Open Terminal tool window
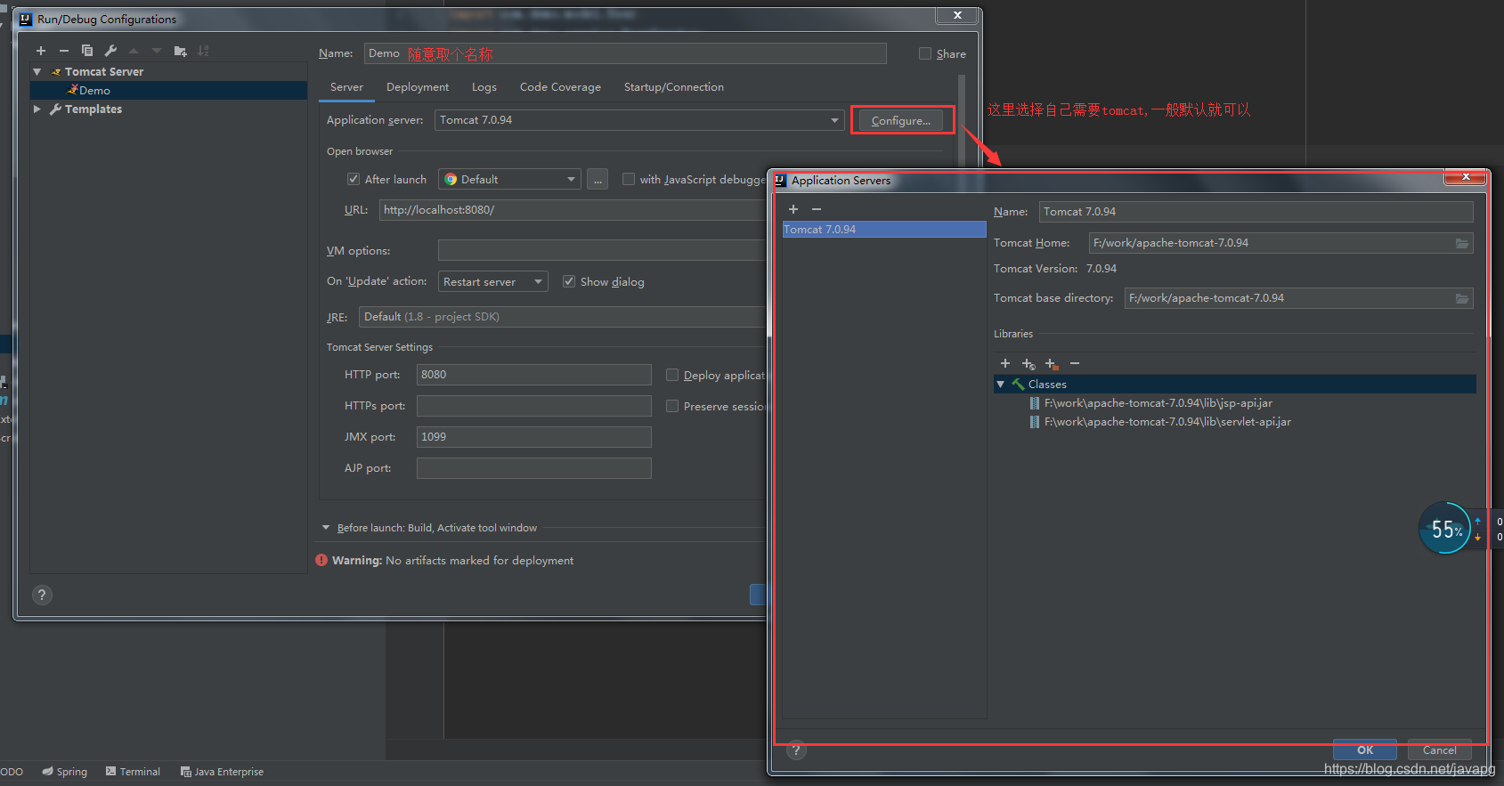 [x=133, y=772]
